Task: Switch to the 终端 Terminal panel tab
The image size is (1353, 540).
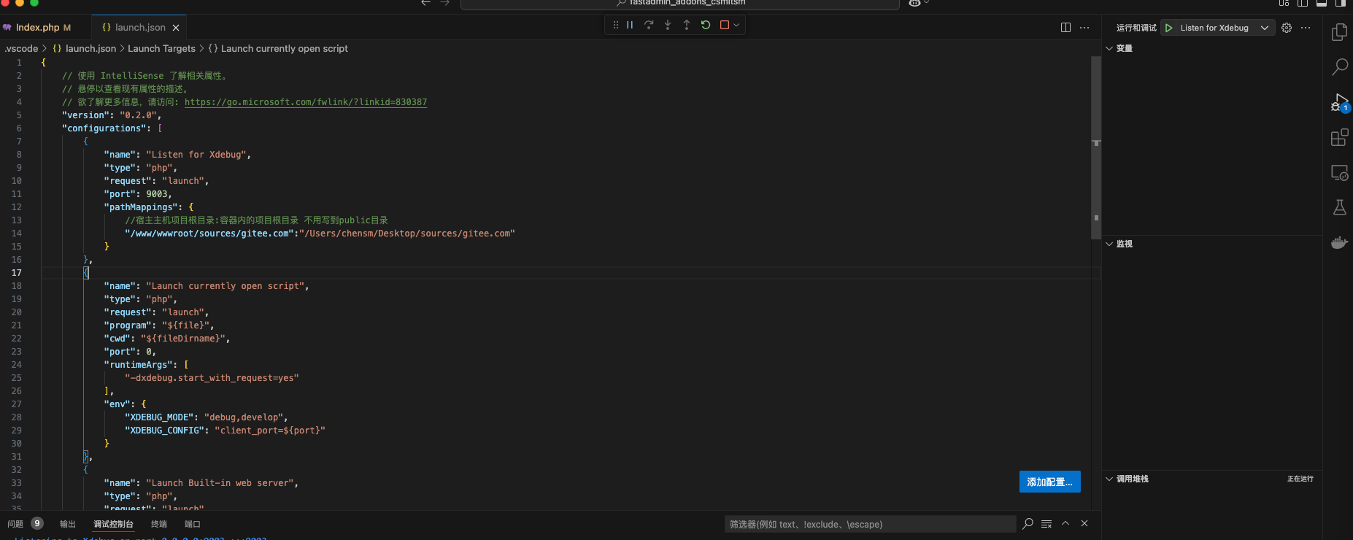Action: (x=159, y=524)
